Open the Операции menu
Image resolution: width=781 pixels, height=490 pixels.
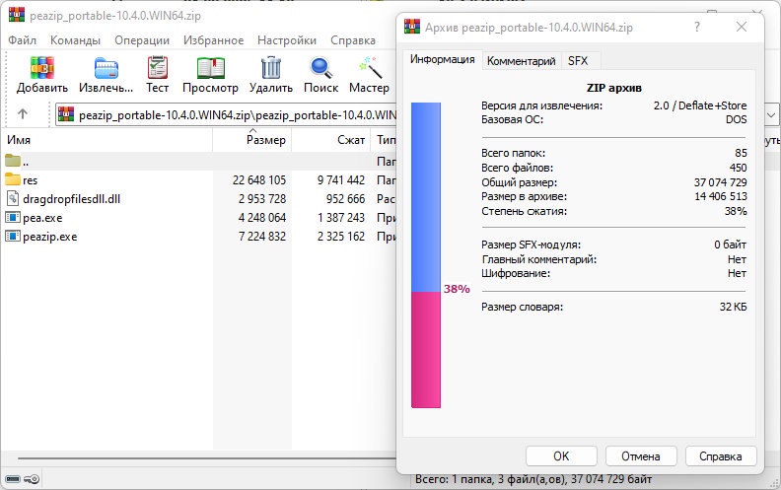point(142,40)
